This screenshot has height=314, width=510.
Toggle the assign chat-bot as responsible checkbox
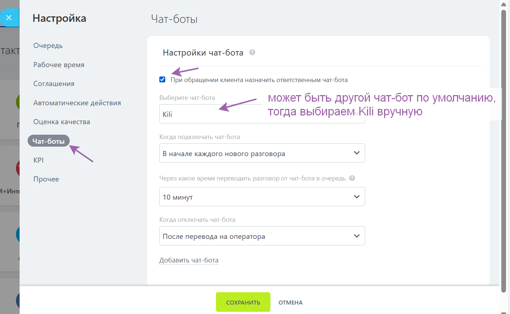pyautogui.click(x=162, y=79)
